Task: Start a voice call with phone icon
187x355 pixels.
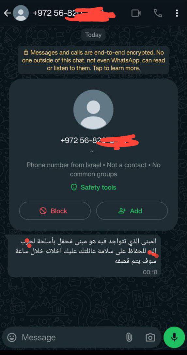Action: click(158, 13)
